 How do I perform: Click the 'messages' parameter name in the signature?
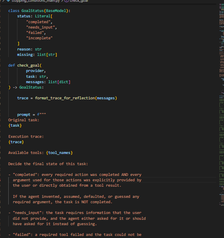[x=35, y=82]
